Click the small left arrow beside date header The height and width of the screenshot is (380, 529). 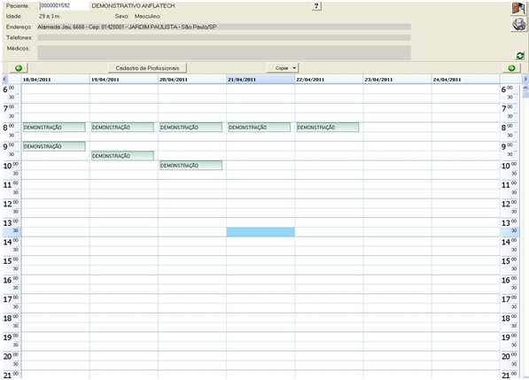click(4, 79)
